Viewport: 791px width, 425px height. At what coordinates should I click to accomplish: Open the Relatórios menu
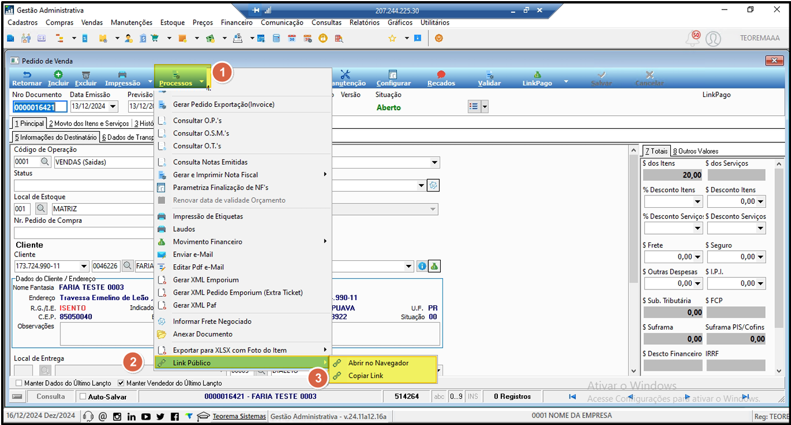tap(365, 22)
